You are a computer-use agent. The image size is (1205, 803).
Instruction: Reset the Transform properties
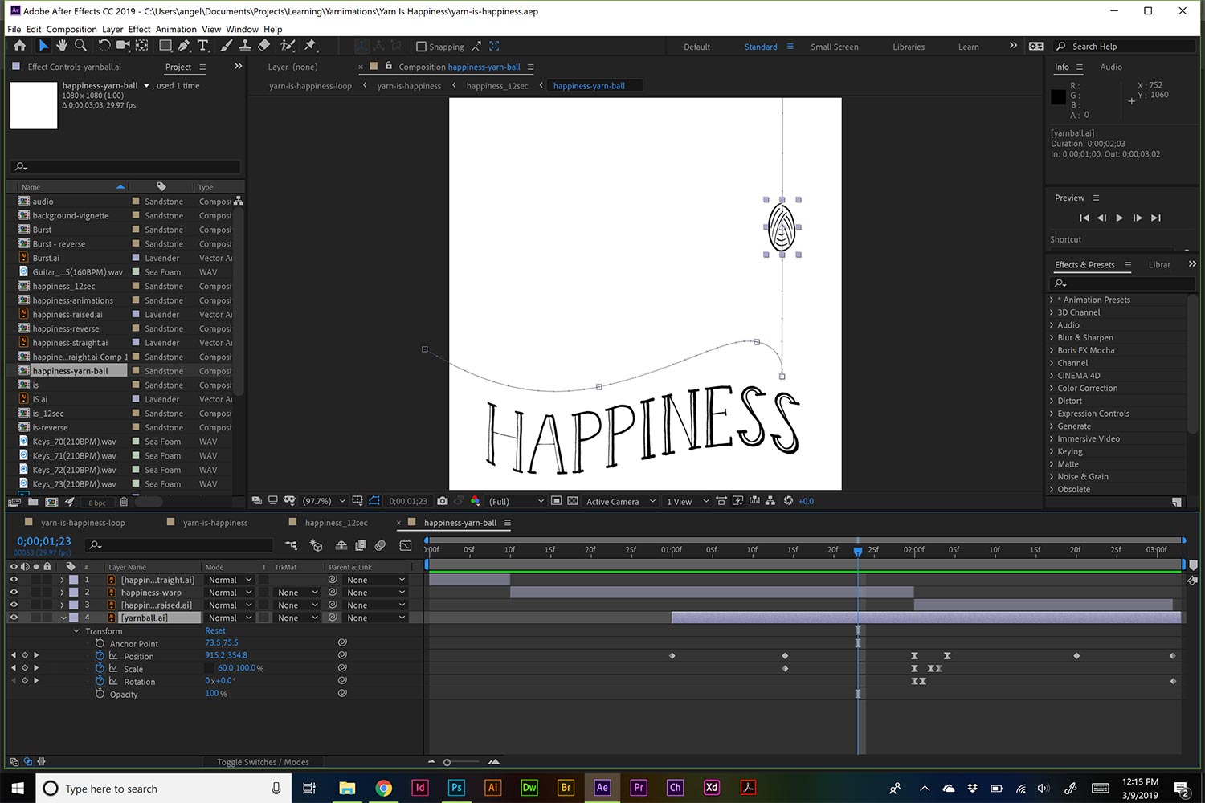215,631
